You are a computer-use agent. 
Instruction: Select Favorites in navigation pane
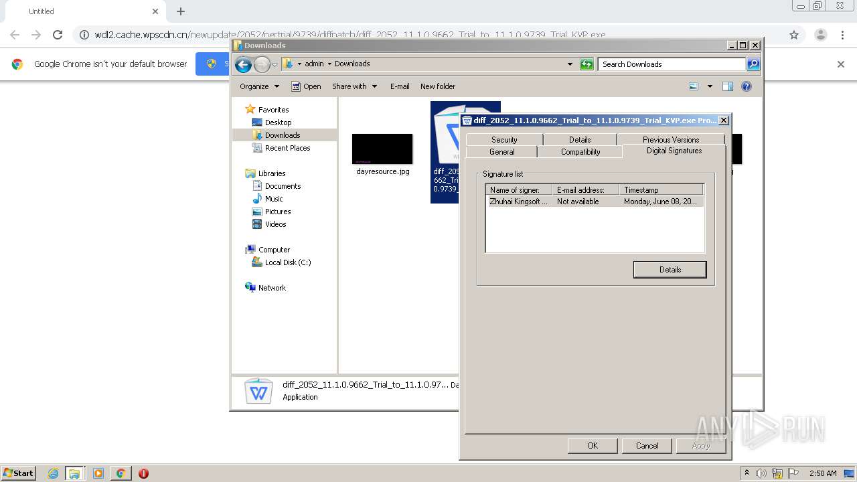[x=274, y=110]
